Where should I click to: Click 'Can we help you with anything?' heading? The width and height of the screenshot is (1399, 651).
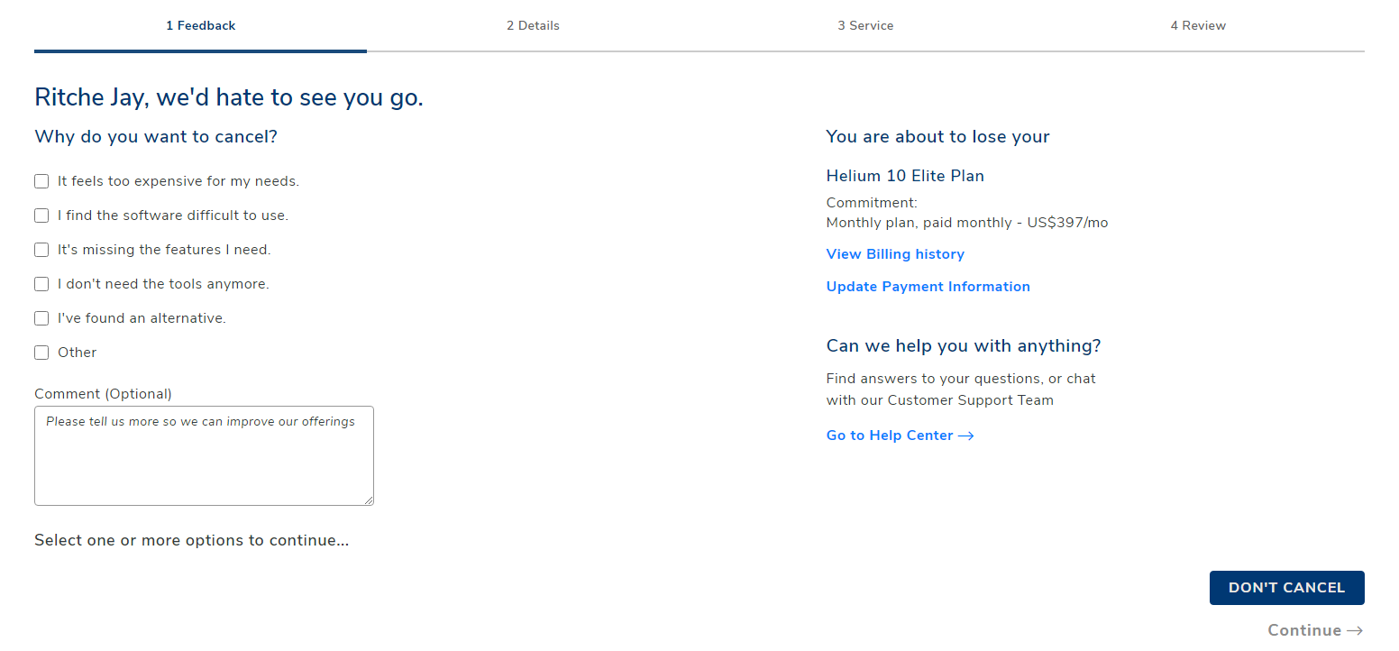coord(964,346)
